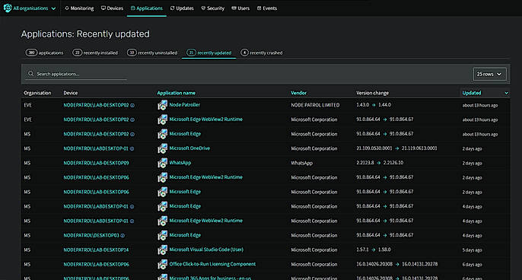This screenshot has height=280, width=522.
Task: Open device on the WhatsApp row
Action: tap(96, 163)
